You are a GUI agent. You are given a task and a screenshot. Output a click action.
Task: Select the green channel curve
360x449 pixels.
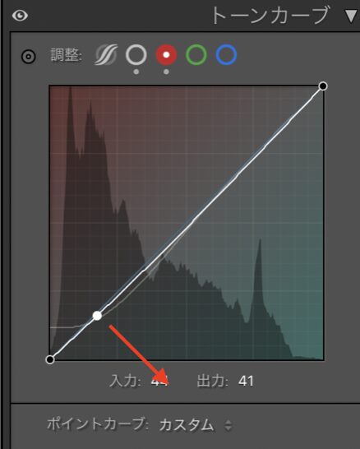196,54
